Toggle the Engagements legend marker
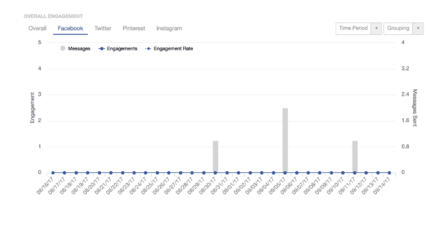 click(x=102, y=48)
